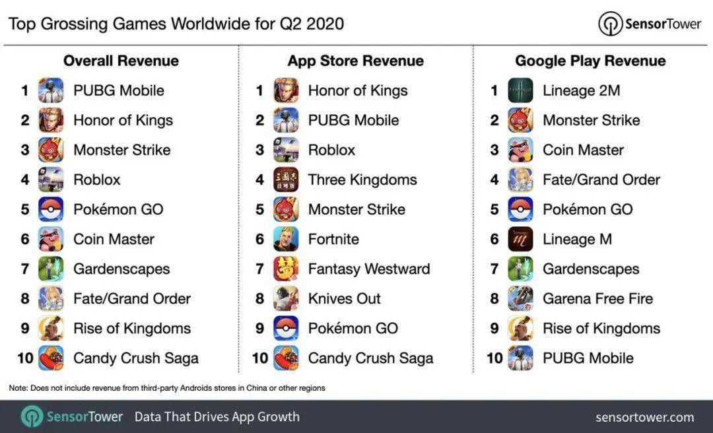Select the Google Play Revenue column heading

590,61
